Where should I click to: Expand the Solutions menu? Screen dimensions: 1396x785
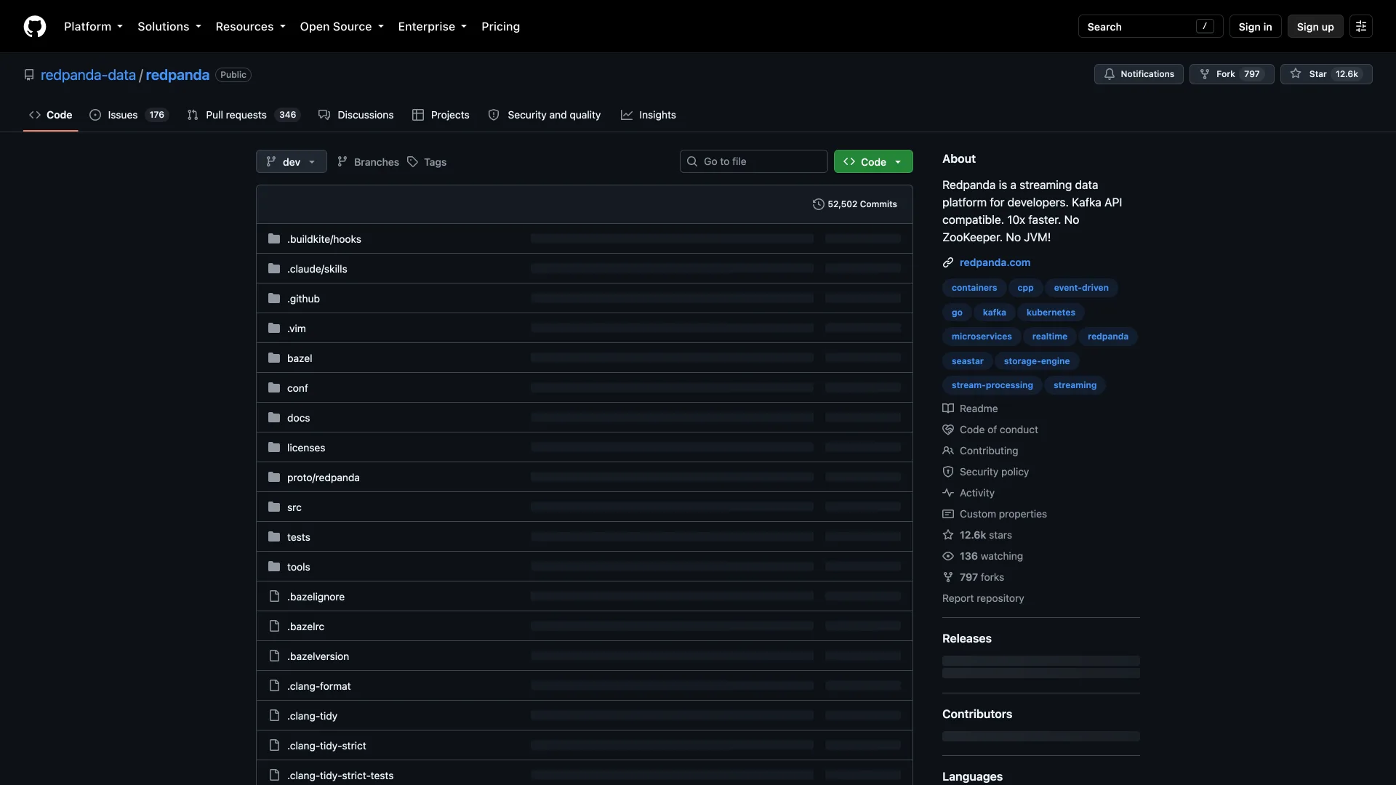pyautogui.click(x=169, y=26)
